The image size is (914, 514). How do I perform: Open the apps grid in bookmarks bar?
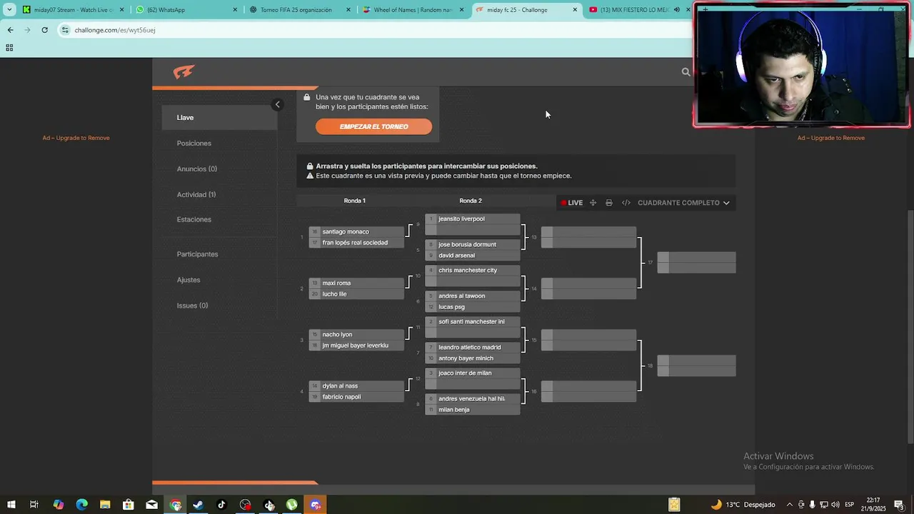(x=9, y=48)
